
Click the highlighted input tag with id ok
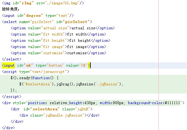46,65
